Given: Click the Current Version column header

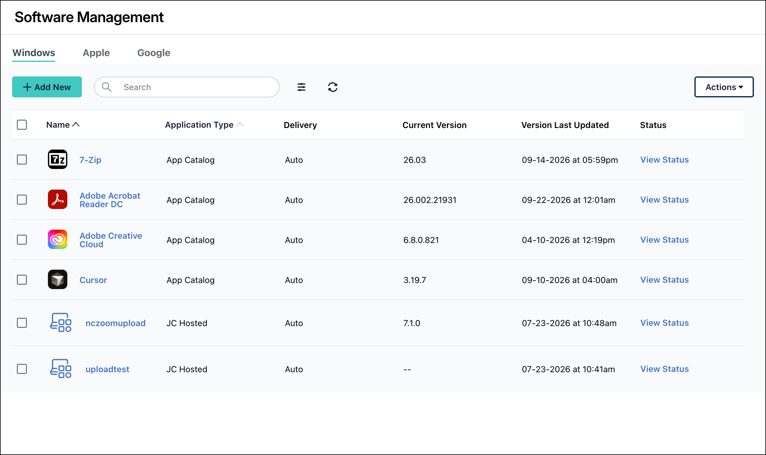Looking at the screenshot, I should point(434,125).
